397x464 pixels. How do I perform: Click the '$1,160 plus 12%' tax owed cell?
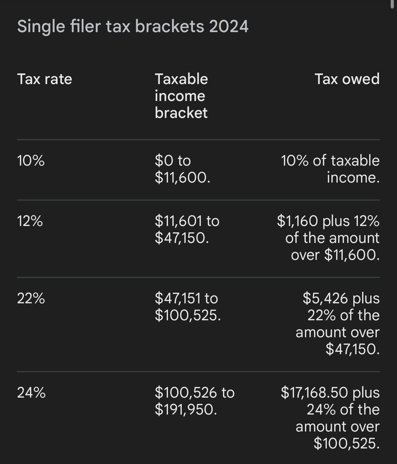pos(328,238)
